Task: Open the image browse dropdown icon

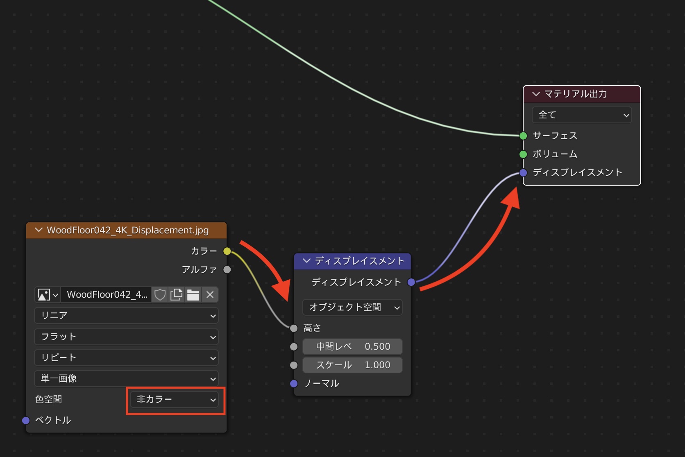Action: click(x=48, y=295)
